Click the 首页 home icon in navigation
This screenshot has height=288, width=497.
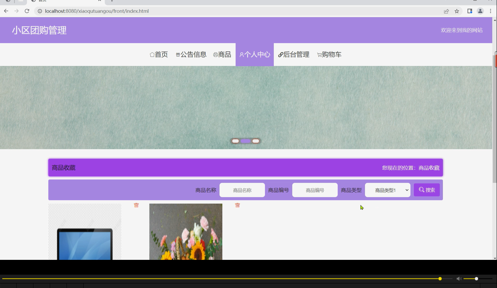[x=152, y=54]
